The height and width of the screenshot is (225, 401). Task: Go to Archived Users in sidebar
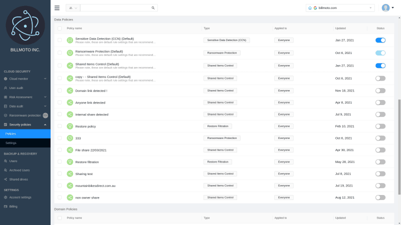(x=20, y=170)
